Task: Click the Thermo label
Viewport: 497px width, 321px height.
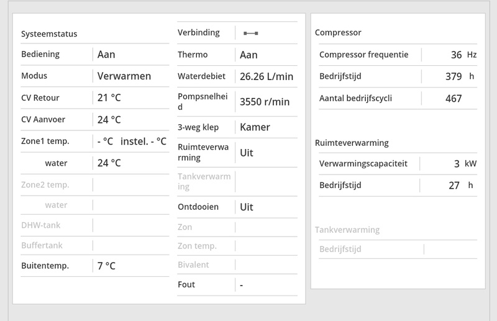Action: [x=193, y=55]
